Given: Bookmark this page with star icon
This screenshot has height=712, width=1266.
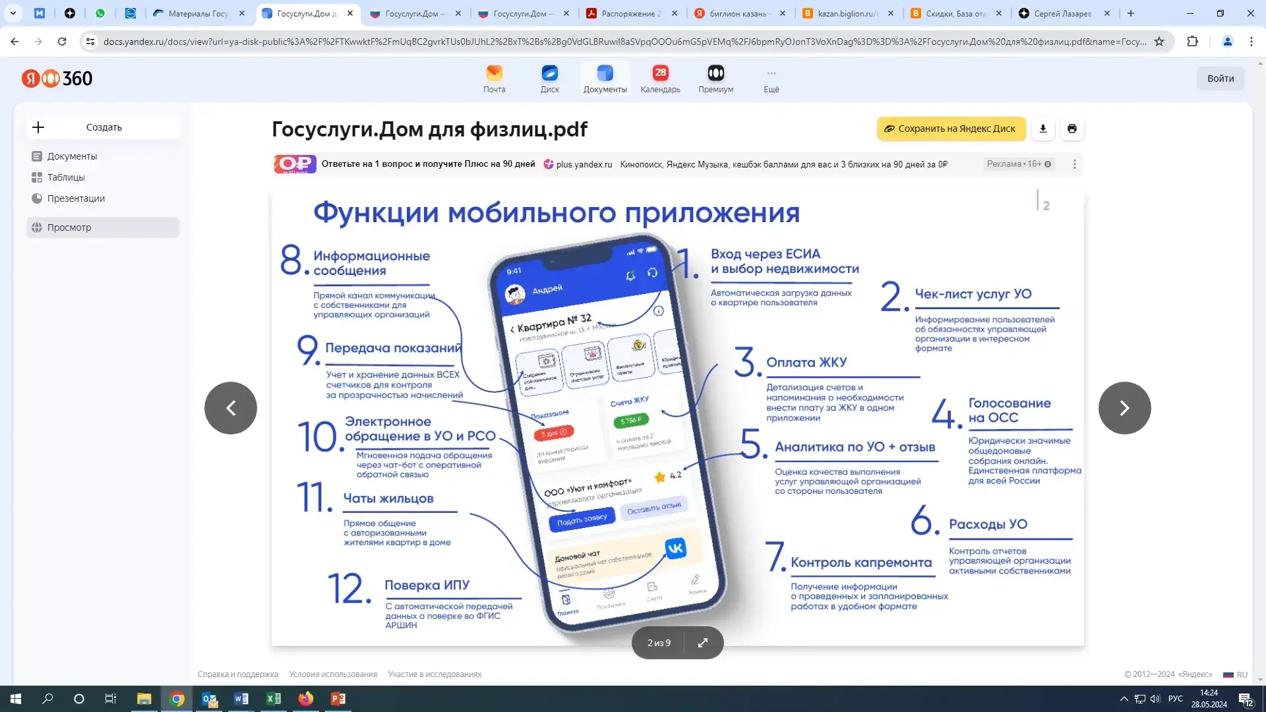Looking at the screenshot, I should coord(1159,42).
